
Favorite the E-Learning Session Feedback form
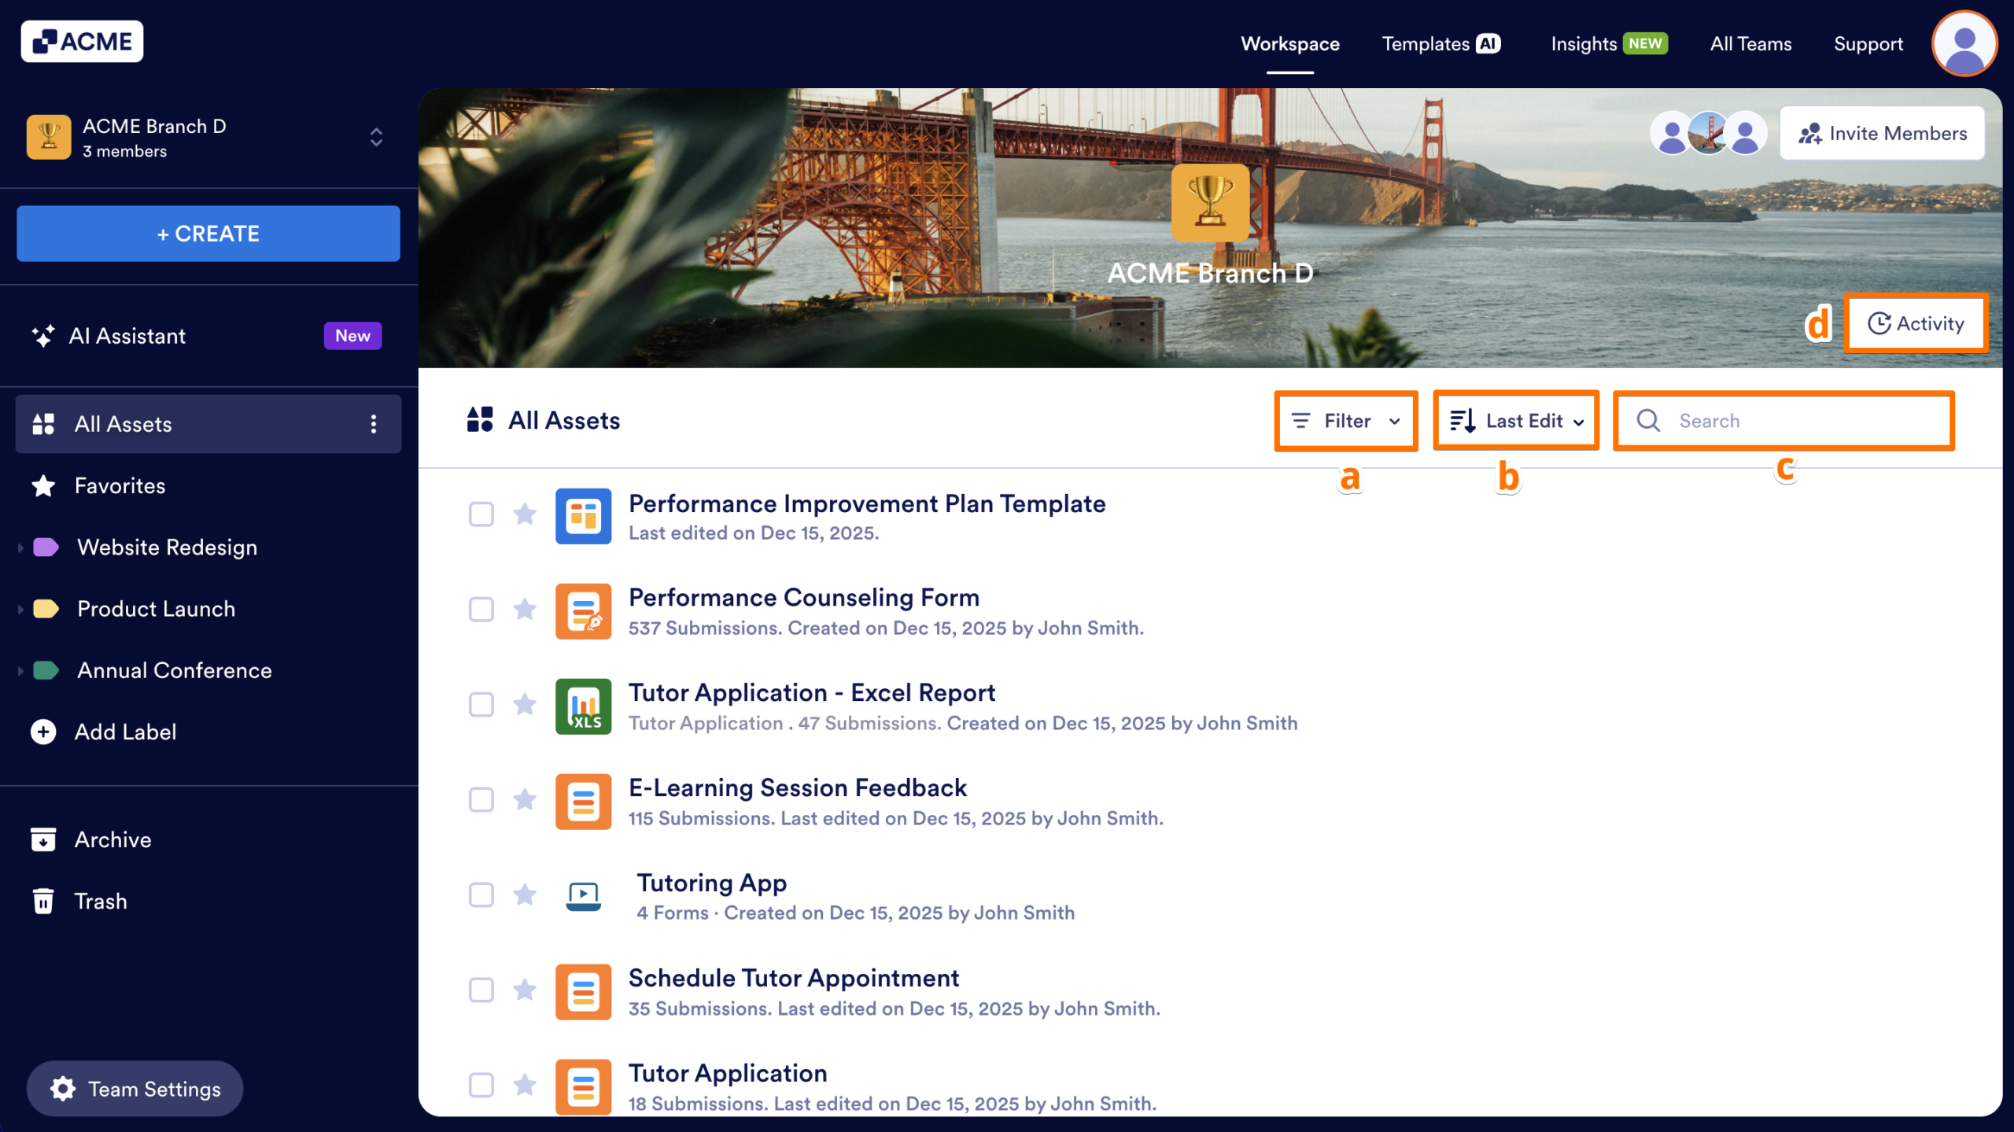point(524,800)
